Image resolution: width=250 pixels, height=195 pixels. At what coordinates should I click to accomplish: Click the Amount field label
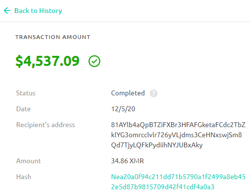coord(28,161)
